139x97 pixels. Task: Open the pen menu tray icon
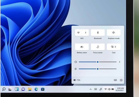[x=101, y=89]
